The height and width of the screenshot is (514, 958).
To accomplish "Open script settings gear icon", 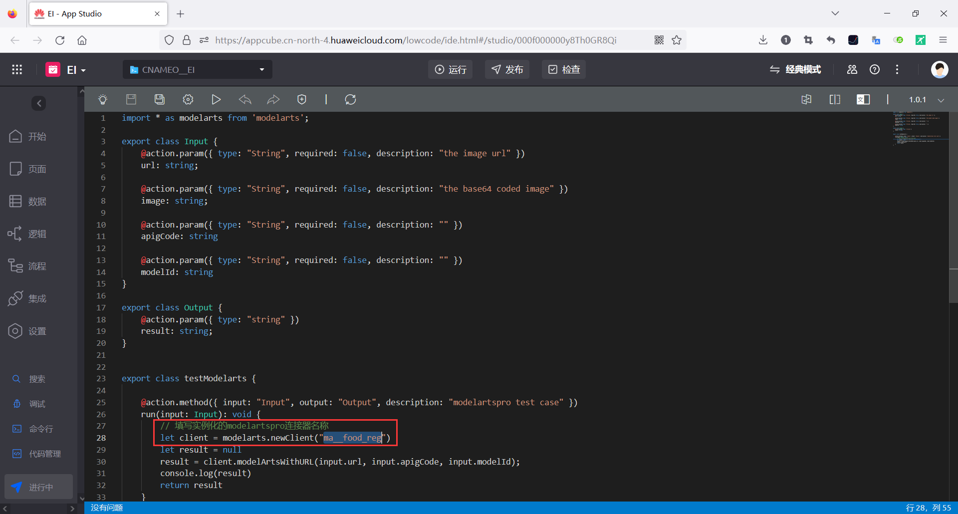I will [188, 99].
